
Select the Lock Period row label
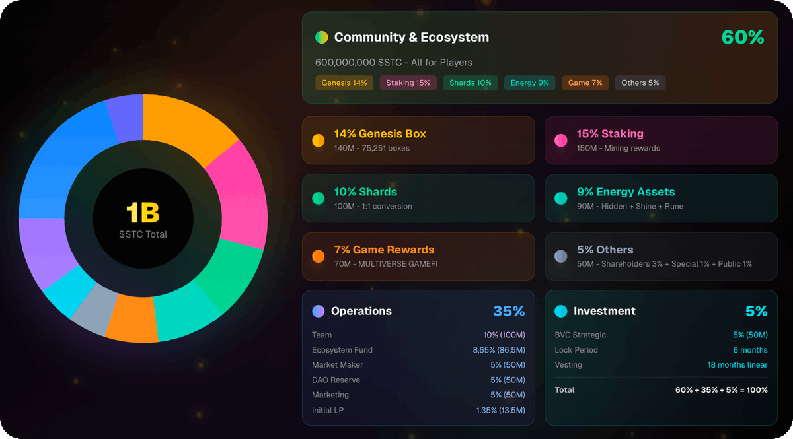pos(576,350)
